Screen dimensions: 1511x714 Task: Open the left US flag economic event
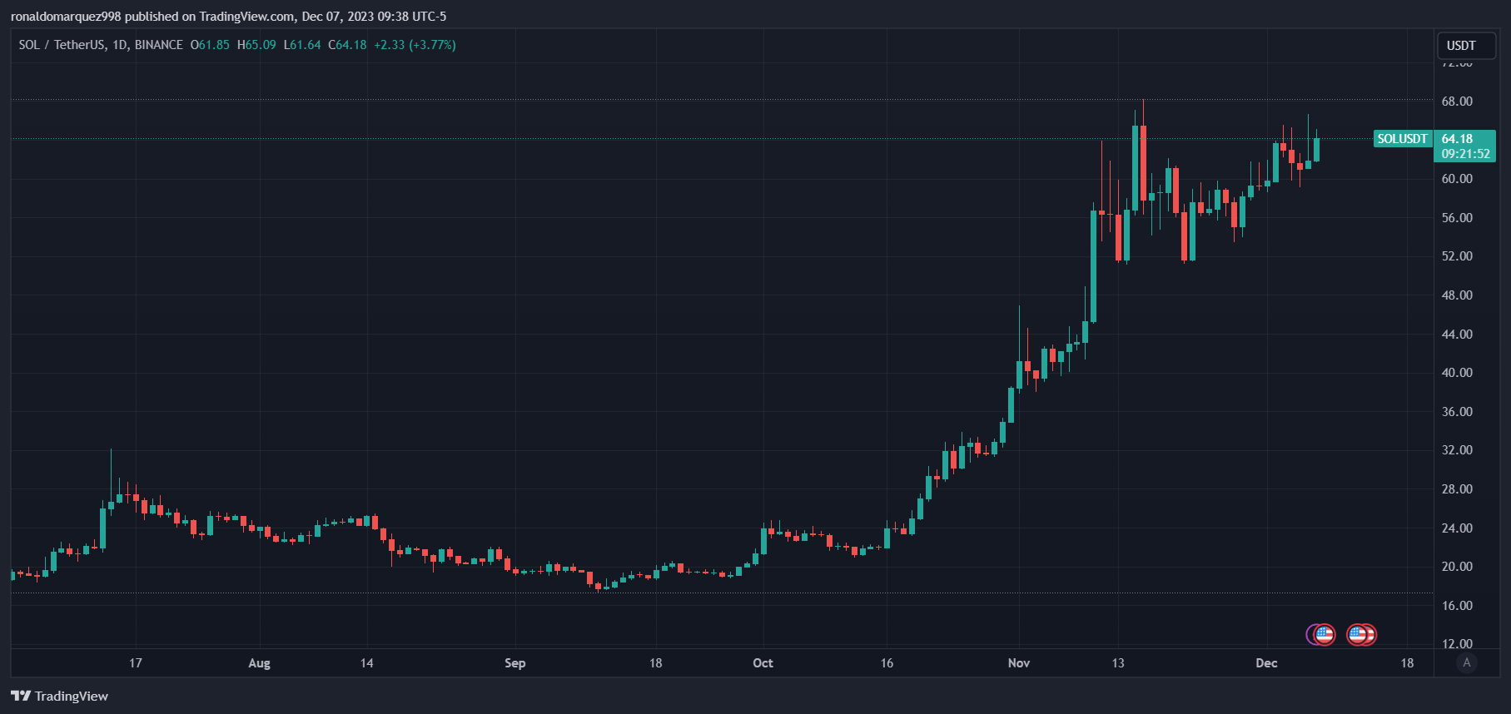(1325, 635)
